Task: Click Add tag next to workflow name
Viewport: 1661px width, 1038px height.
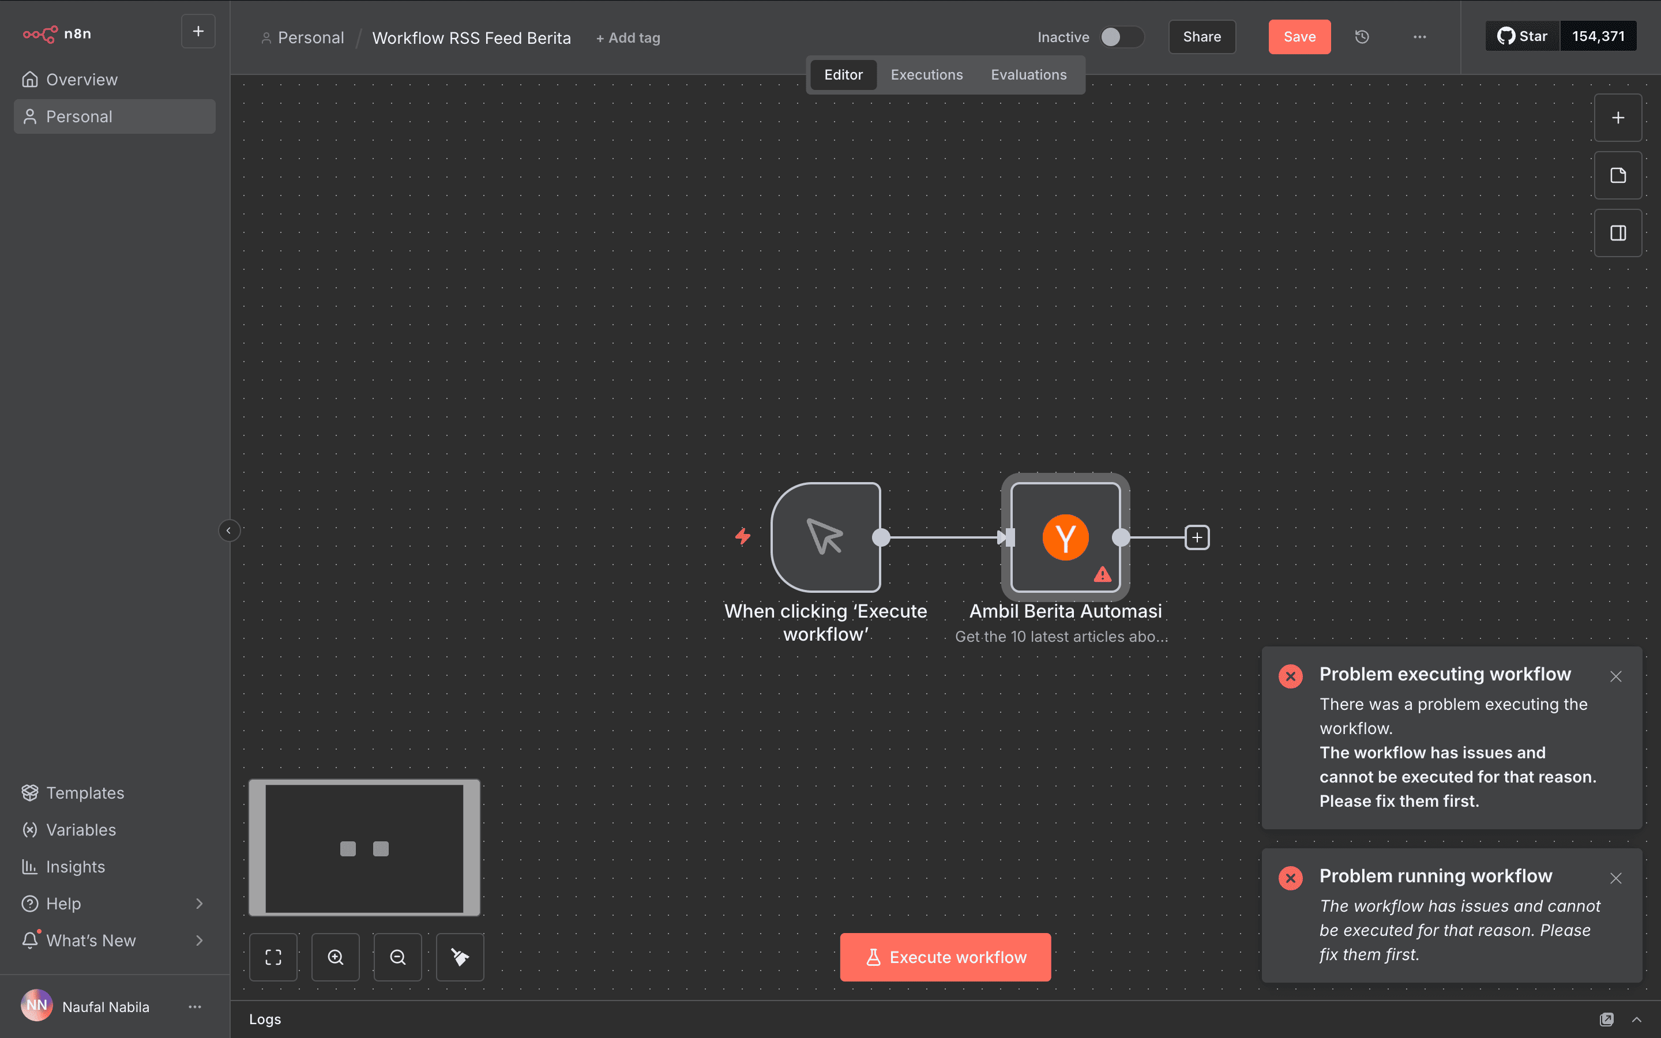Action: click(x=628, y=39)
